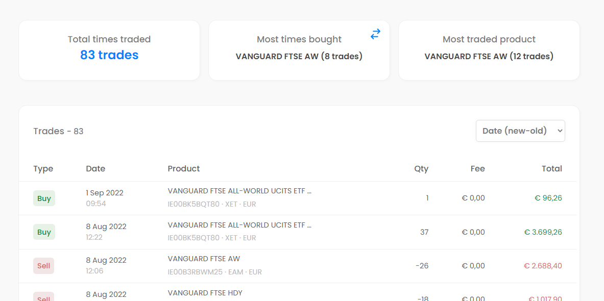Click the Qty column header
Screen dimensions: 604x301
[421, 169]
